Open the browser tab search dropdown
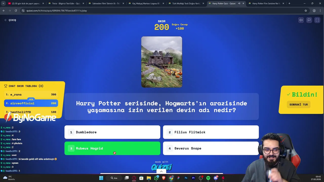The image size is (324, 182). point(3,4)
